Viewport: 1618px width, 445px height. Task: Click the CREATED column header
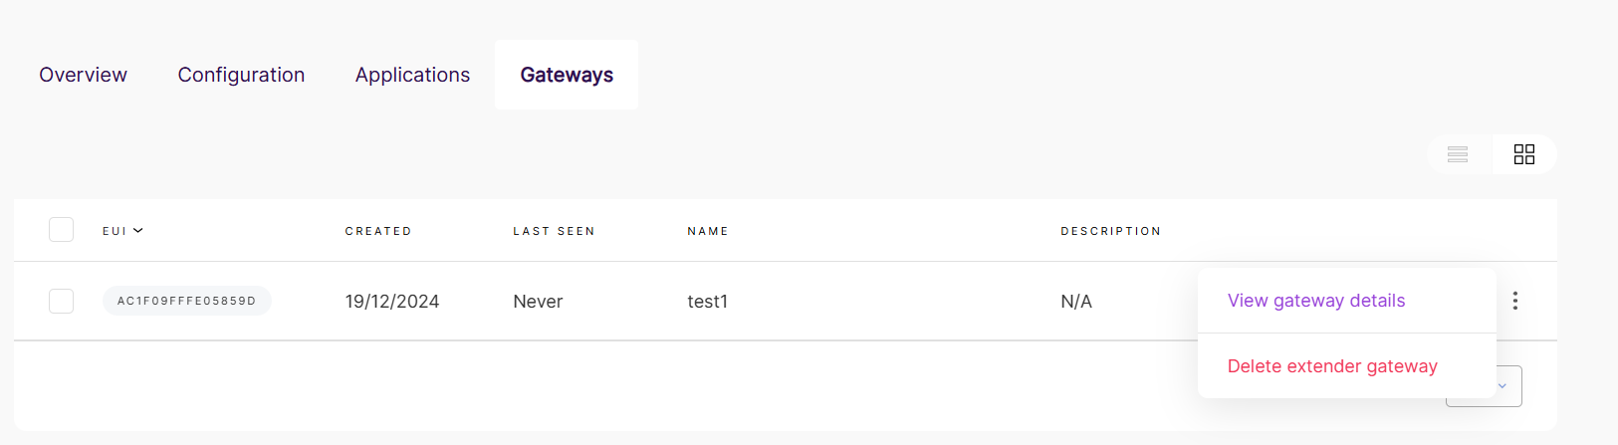coord(378,231)
